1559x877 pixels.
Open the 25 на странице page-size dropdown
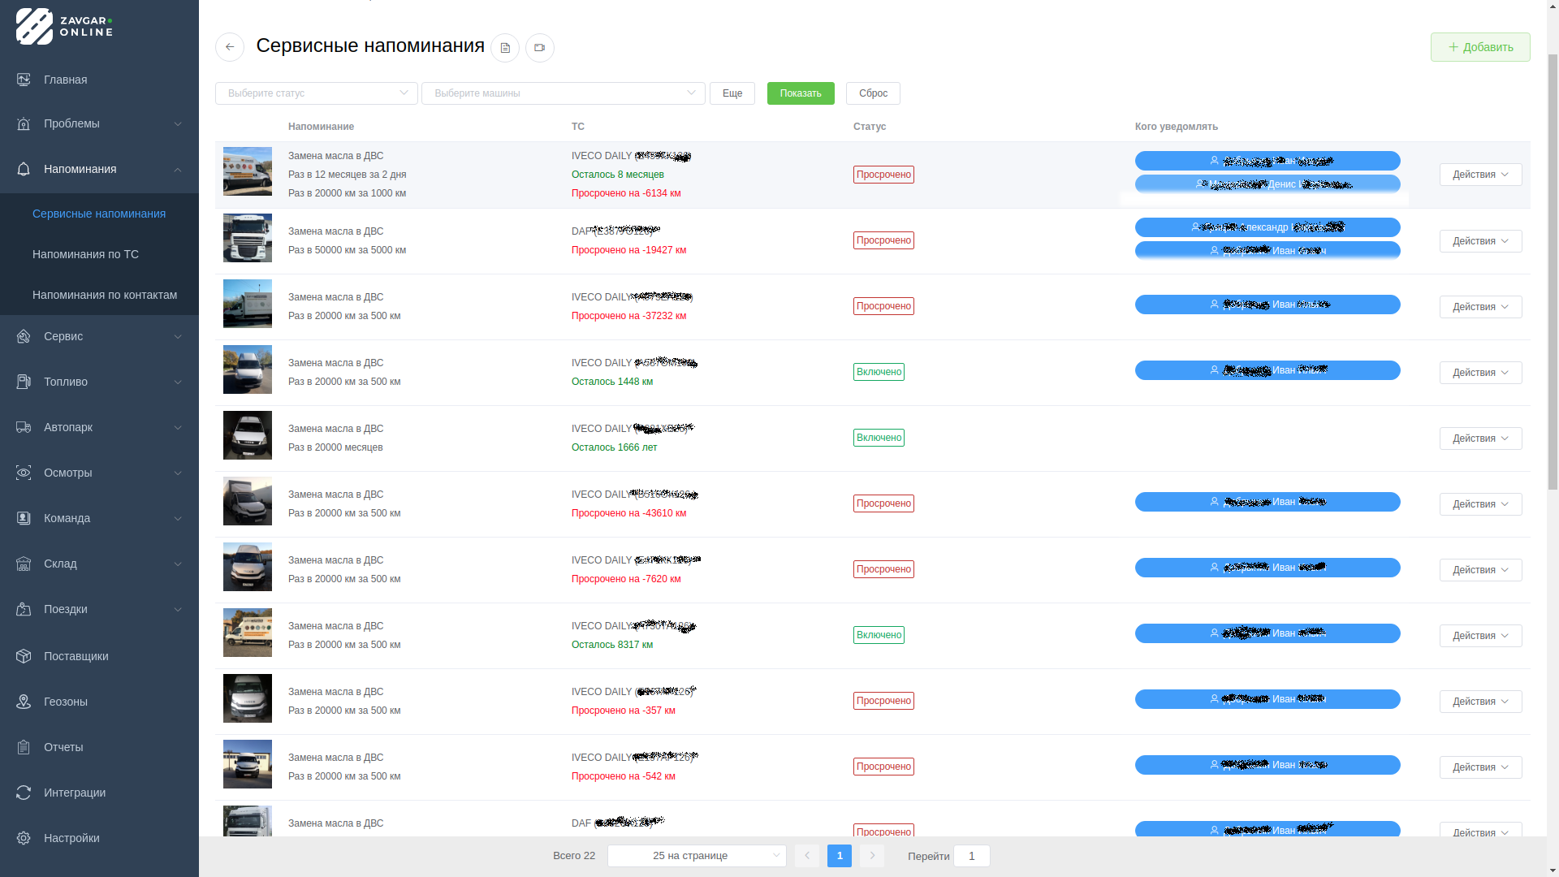(697, 856)
